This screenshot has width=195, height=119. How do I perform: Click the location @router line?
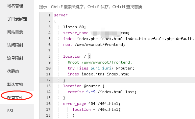(84, 86)
